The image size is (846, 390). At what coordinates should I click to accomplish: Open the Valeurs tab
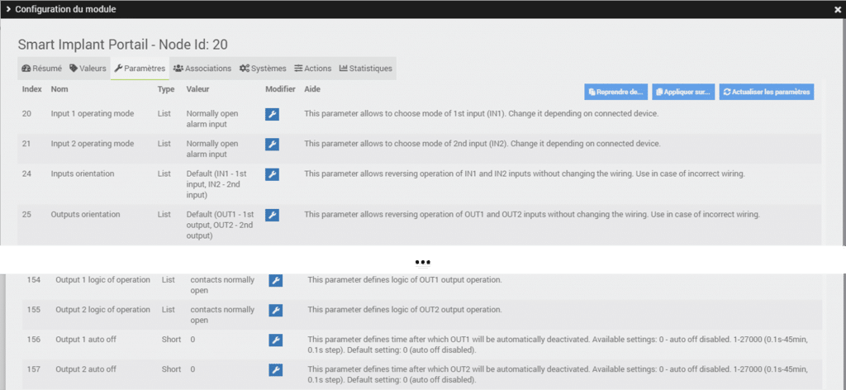[88, 69]
